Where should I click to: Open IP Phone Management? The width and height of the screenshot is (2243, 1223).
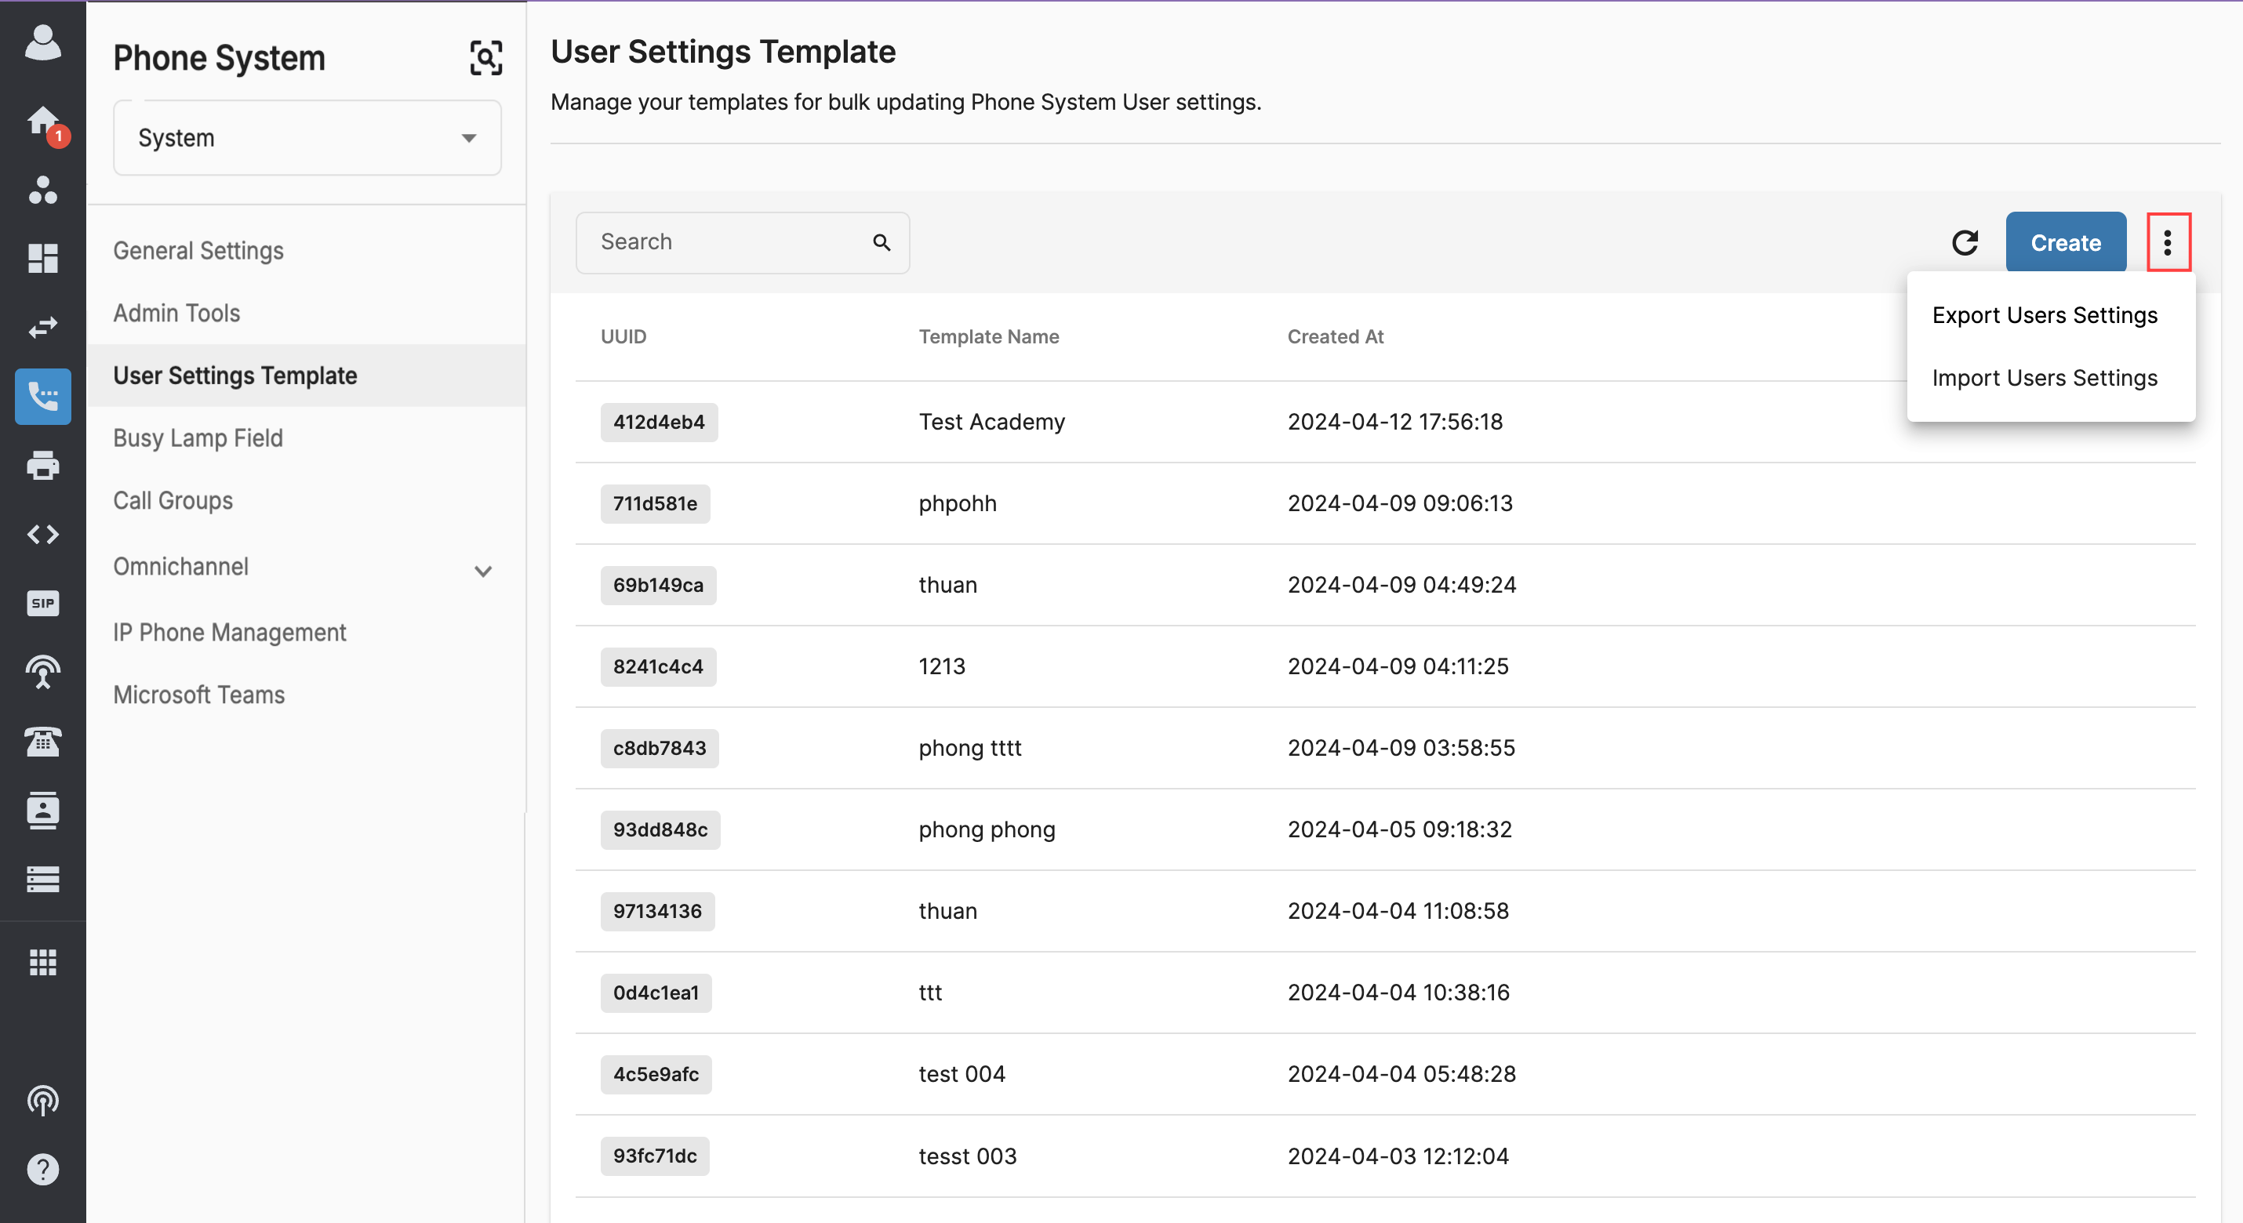point(230,632)
